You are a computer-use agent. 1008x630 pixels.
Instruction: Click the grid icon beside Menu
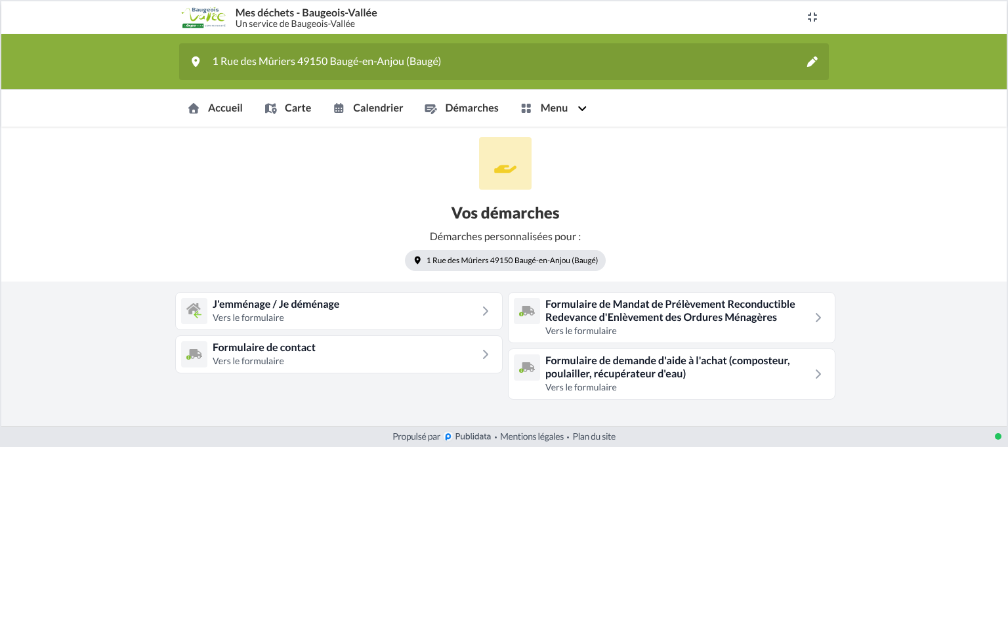(x=526, y=108)
